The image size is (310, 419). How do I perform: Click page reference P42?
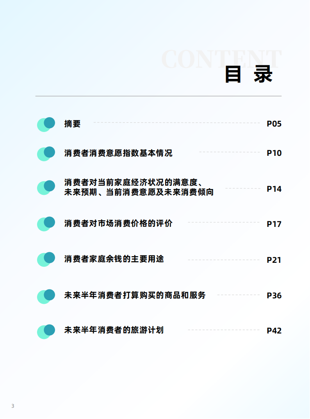click(x=274, y=331)
